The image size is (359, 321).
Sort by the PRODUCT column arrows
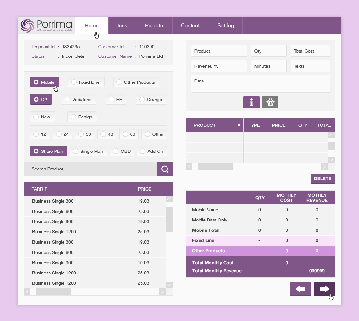pyautogui.click(x=239, y=125)
